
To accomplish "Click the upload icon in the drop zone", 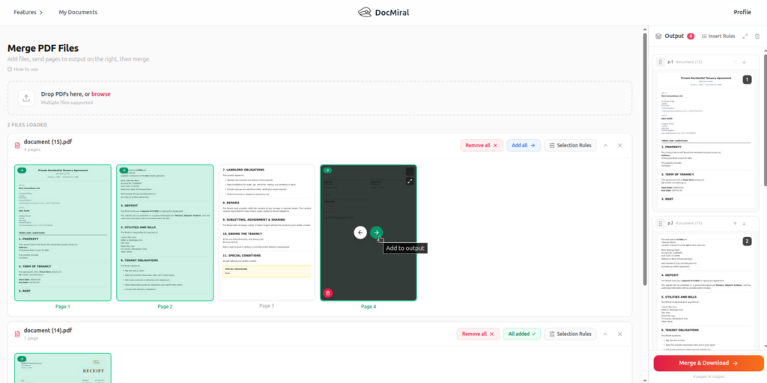I will click(x=26, y=98).
